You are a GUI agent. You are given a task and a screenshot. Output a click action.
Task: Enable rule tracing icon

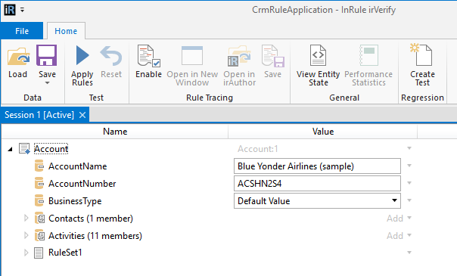coord(148,56)
